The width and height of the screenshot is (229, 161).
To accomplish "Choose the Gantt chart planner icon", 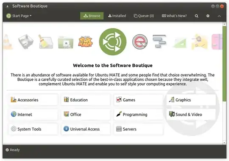I will [159, 41].
